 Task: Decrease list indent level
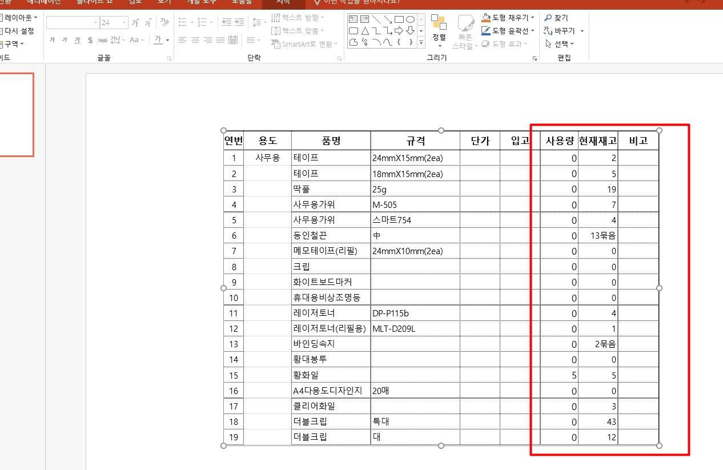[227, 22]
